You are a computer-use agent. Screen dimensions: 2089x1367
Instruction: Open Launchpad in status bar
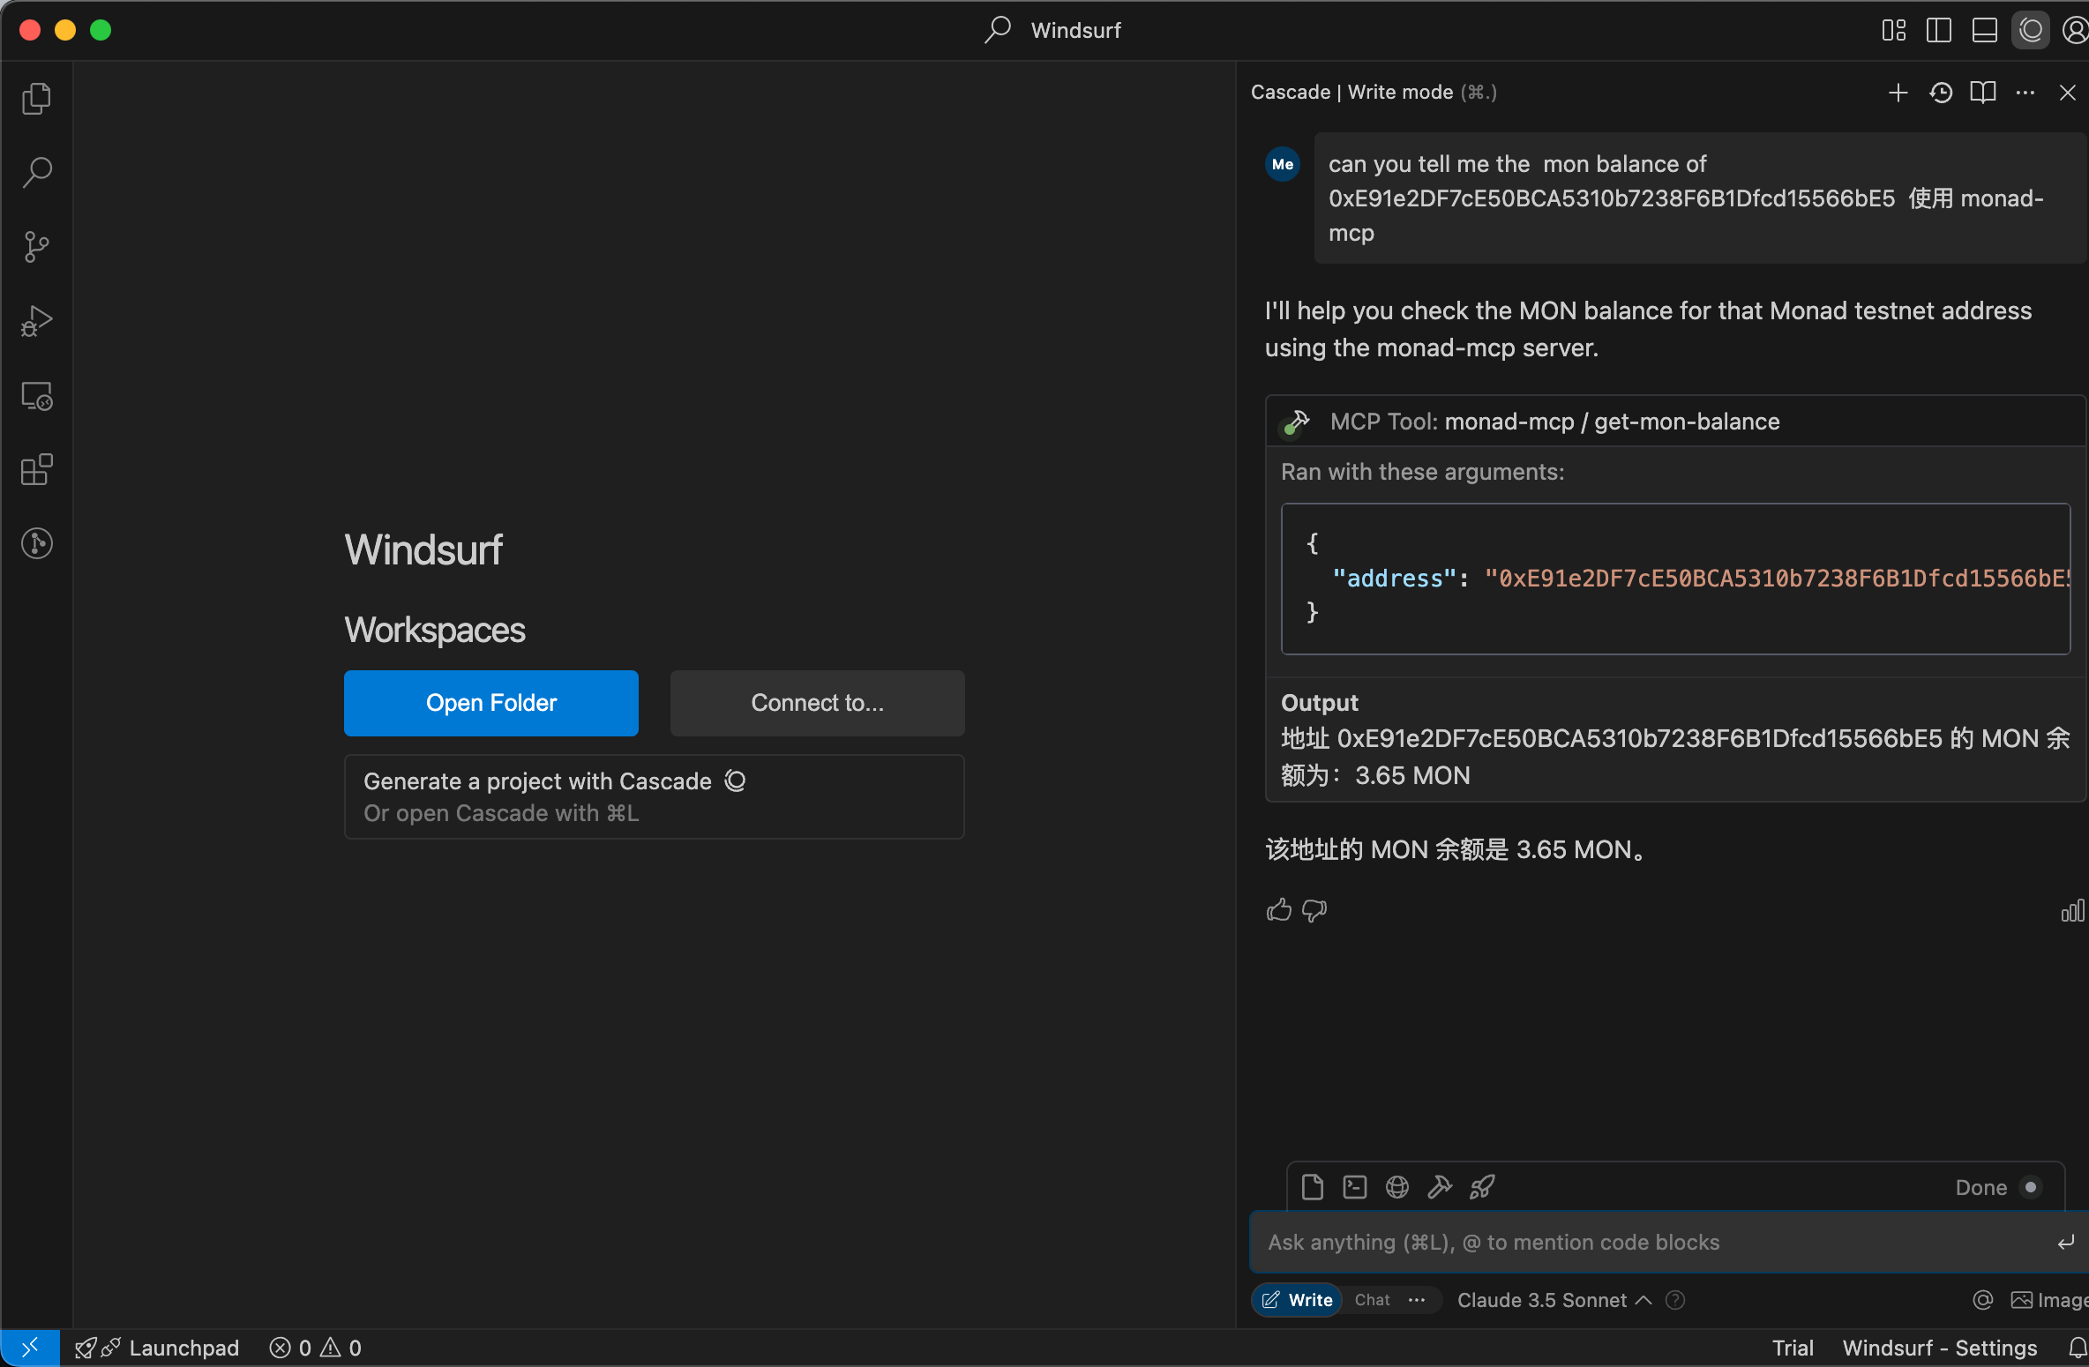157,1348
